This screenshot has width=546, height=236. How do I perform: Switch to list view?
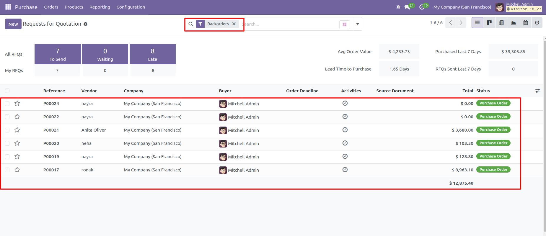pos(477,23)
